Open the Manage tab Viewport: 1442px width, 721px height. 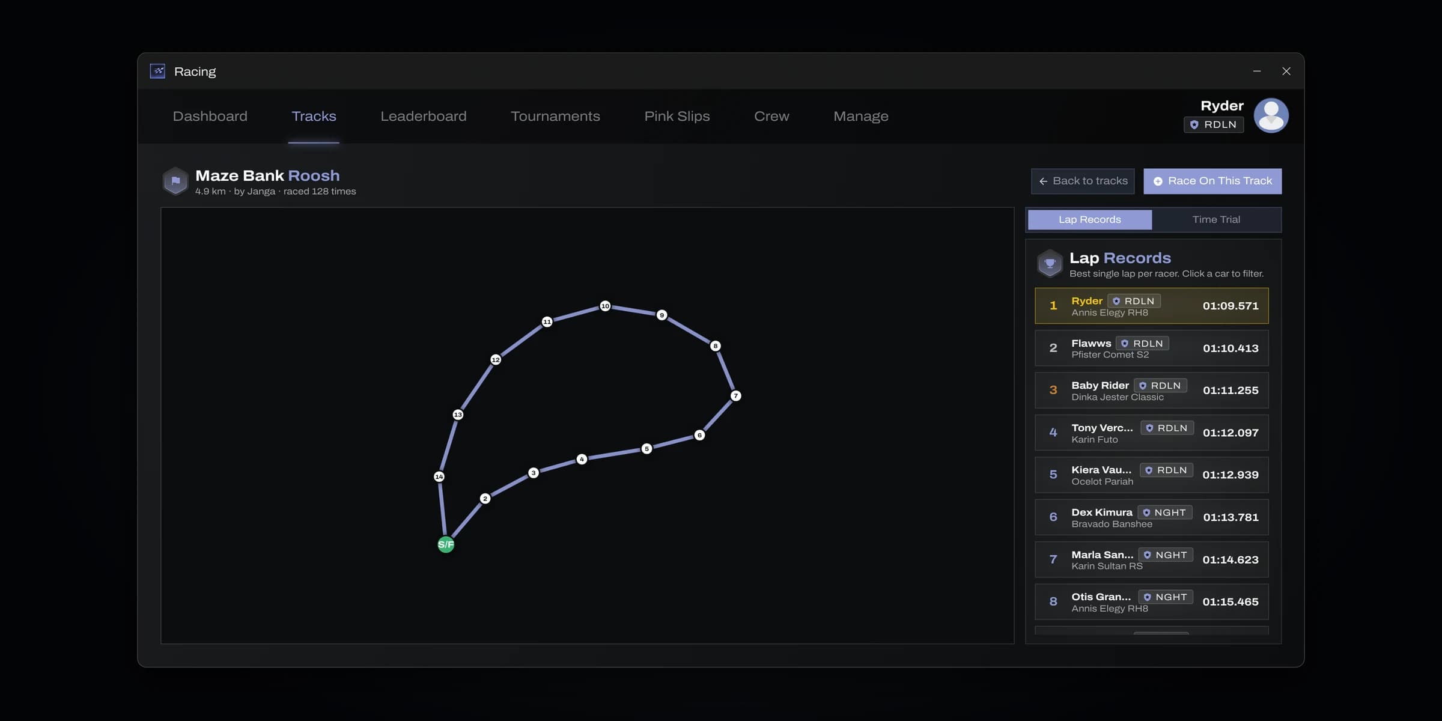click(x=860, y=116)
